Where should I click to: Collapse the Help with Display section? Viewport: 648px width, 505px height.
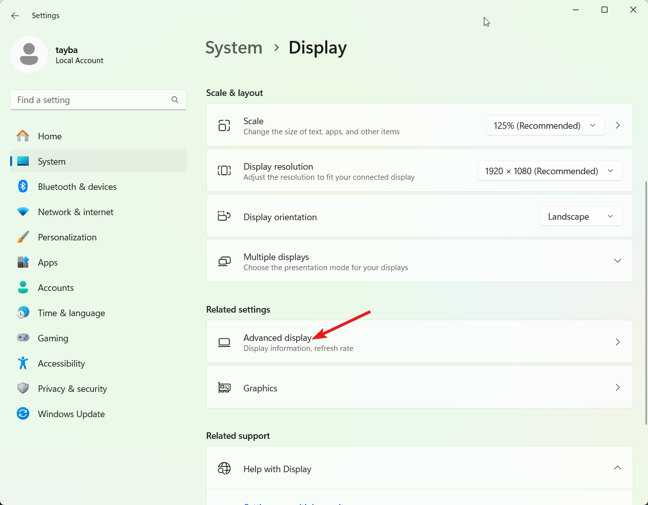pyautogui.click(x=618, y=468)
